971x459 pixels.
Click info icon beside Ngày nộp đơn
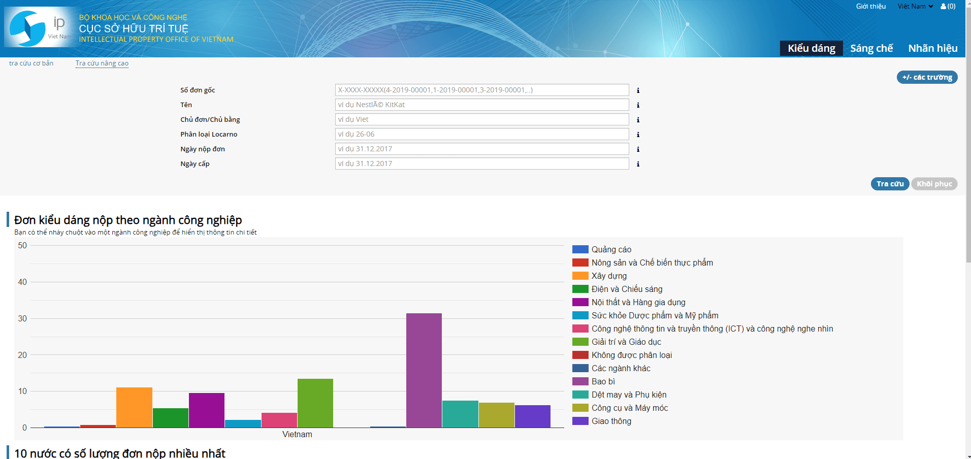(x=638, y=149)
